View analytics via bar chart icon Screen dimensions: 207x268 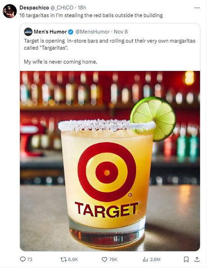click(145, 259)
